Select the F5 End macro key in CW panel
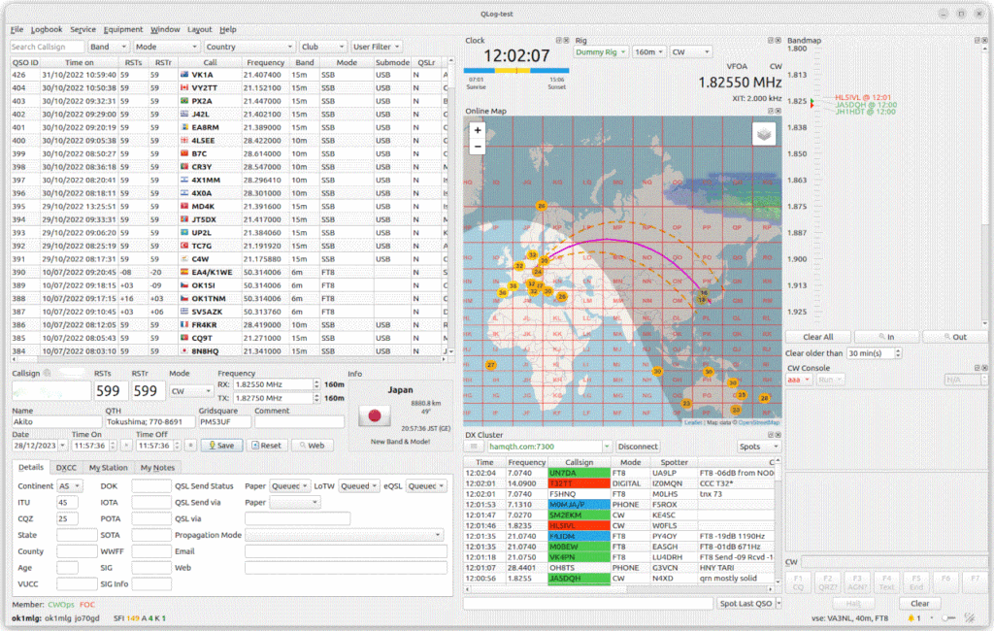 (915, 582)
